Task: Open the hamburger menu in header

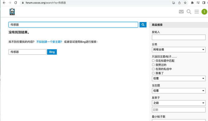Action: (197, 12)
